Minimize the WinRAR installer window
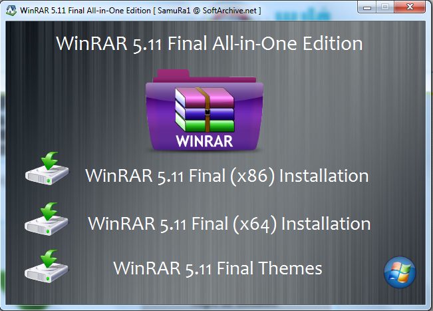 tap(366, 7)
